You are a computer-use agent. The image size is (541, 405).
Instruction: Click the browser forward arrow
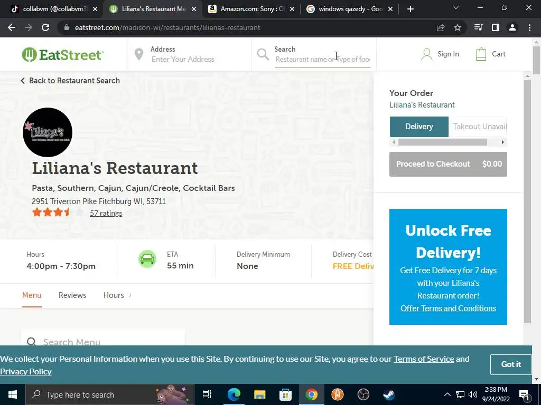[29, 27]
